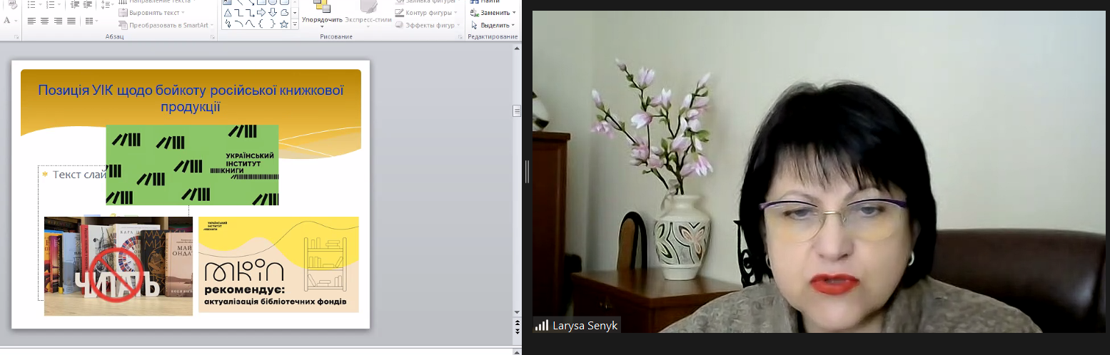Click the signal strength icon beside Larysa Senyk
This screenshot has width=1110, height=355.
pyautogui.click(x=542, y=326)
